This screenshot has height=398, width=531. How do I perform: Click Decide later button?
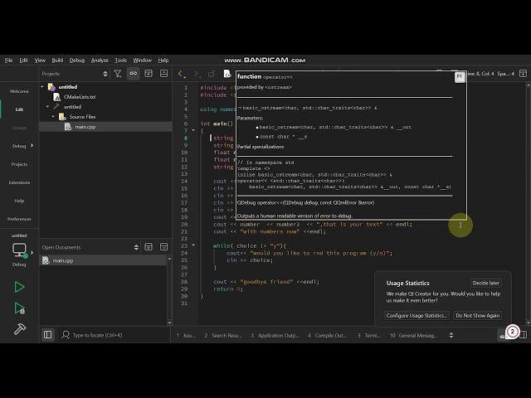click(486, 283)
